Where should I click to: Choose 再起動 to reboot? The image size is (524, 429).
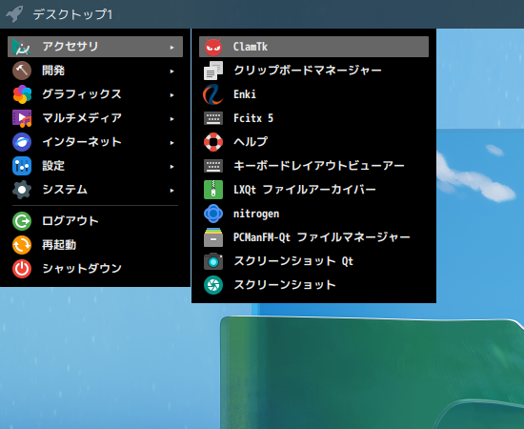(x=95, y=245)
